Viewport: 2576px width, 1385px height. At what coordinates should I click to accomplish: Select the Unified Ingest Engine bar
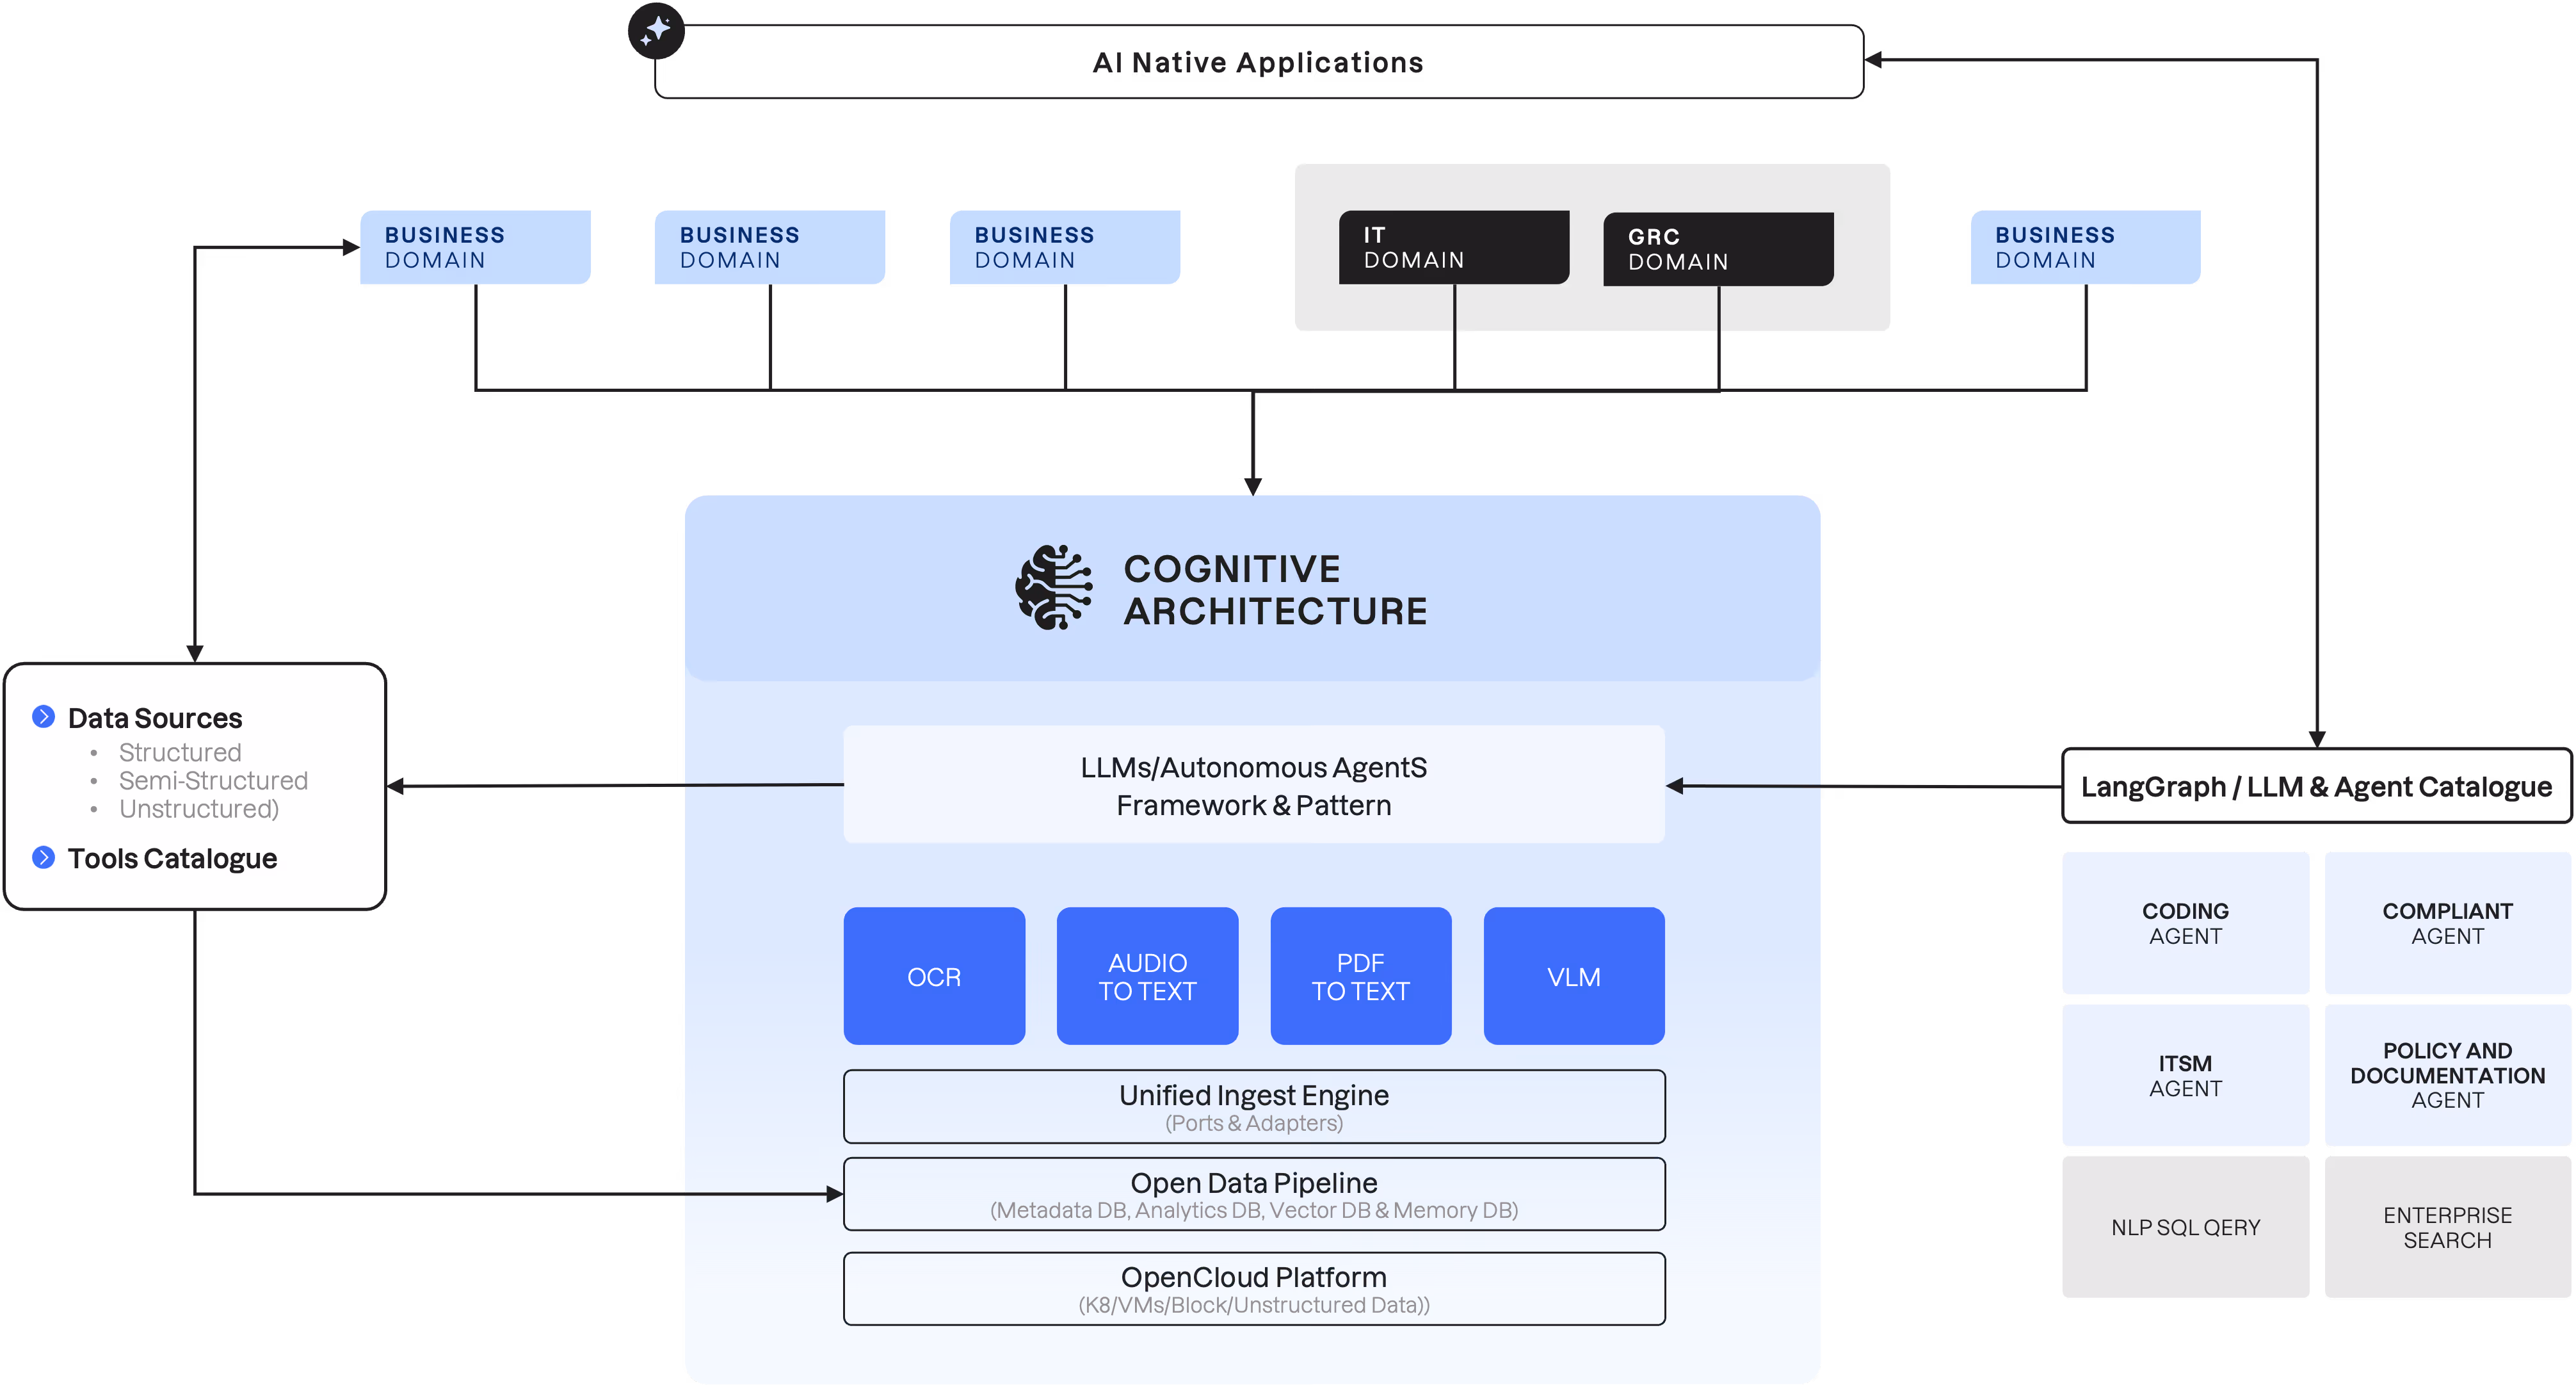[x=1253, y=1107]
